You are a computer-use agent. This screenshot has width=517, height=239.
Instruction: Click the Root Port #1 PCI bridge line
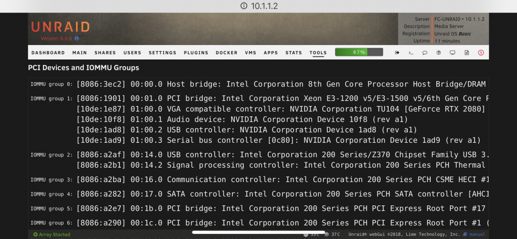pyautogui.click(x=283, y=223)
